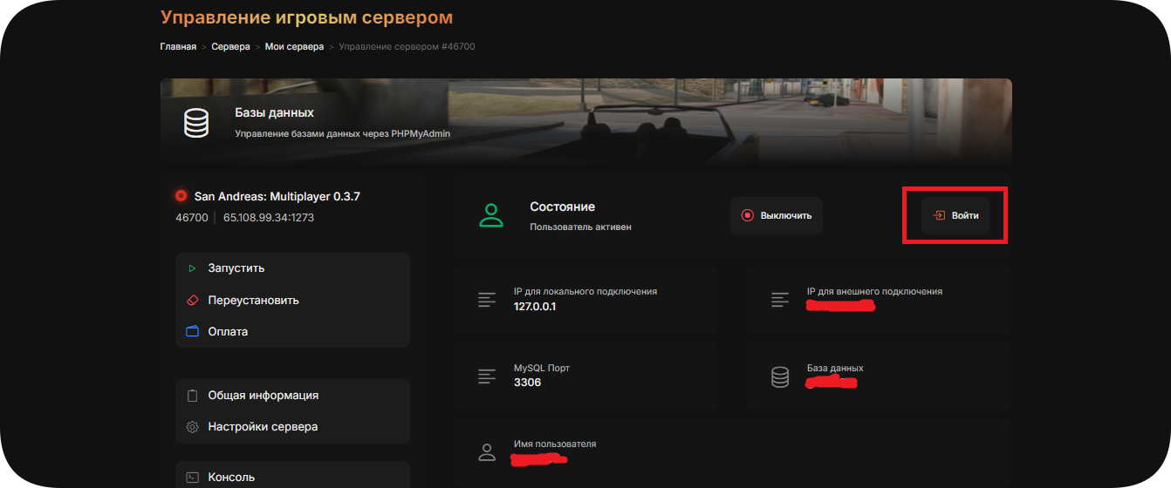Viewport: 1171px width, 488px height.
Task: Click the gear icon beside Настройки сервера
Action: coord(193,427)
